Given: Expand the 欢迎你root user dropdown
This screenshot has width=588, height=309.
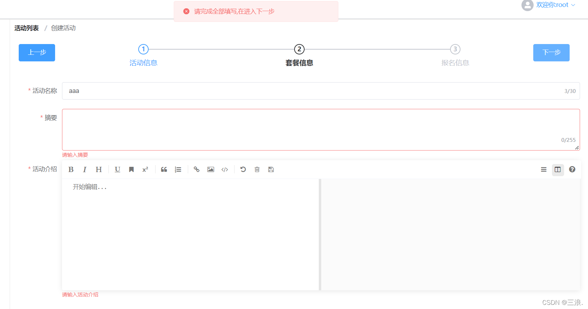Looking at the screenshot, I should (x=555, y=5).
